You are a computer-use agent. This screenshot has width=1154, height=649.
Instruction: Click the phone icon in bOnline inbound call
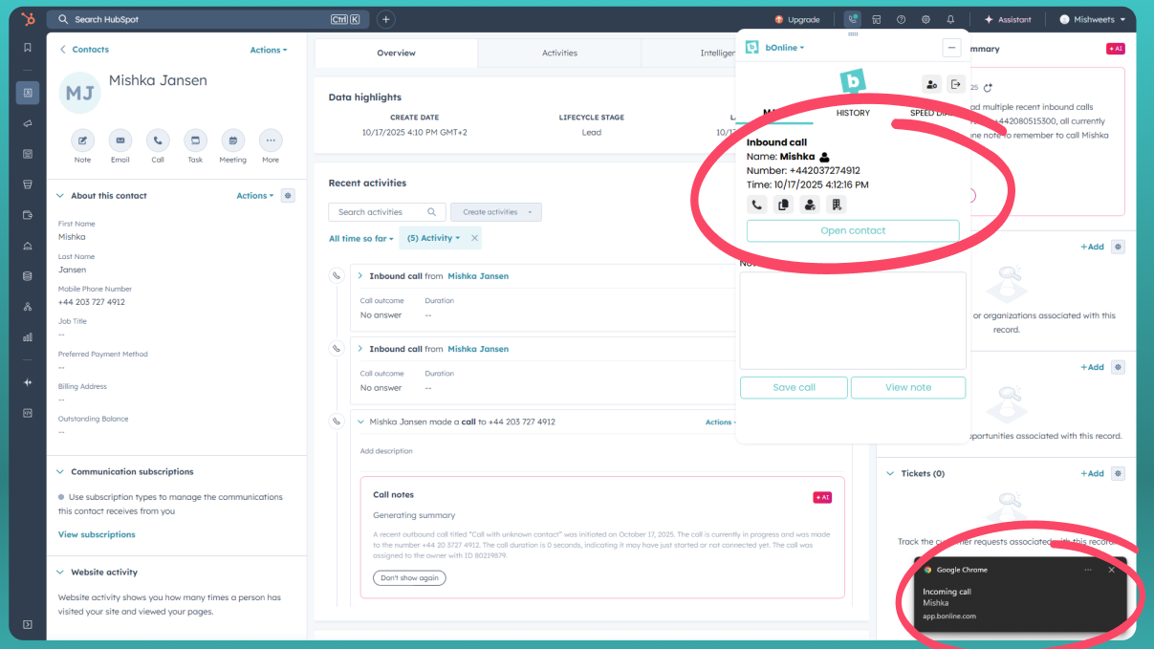click(757, 205)
